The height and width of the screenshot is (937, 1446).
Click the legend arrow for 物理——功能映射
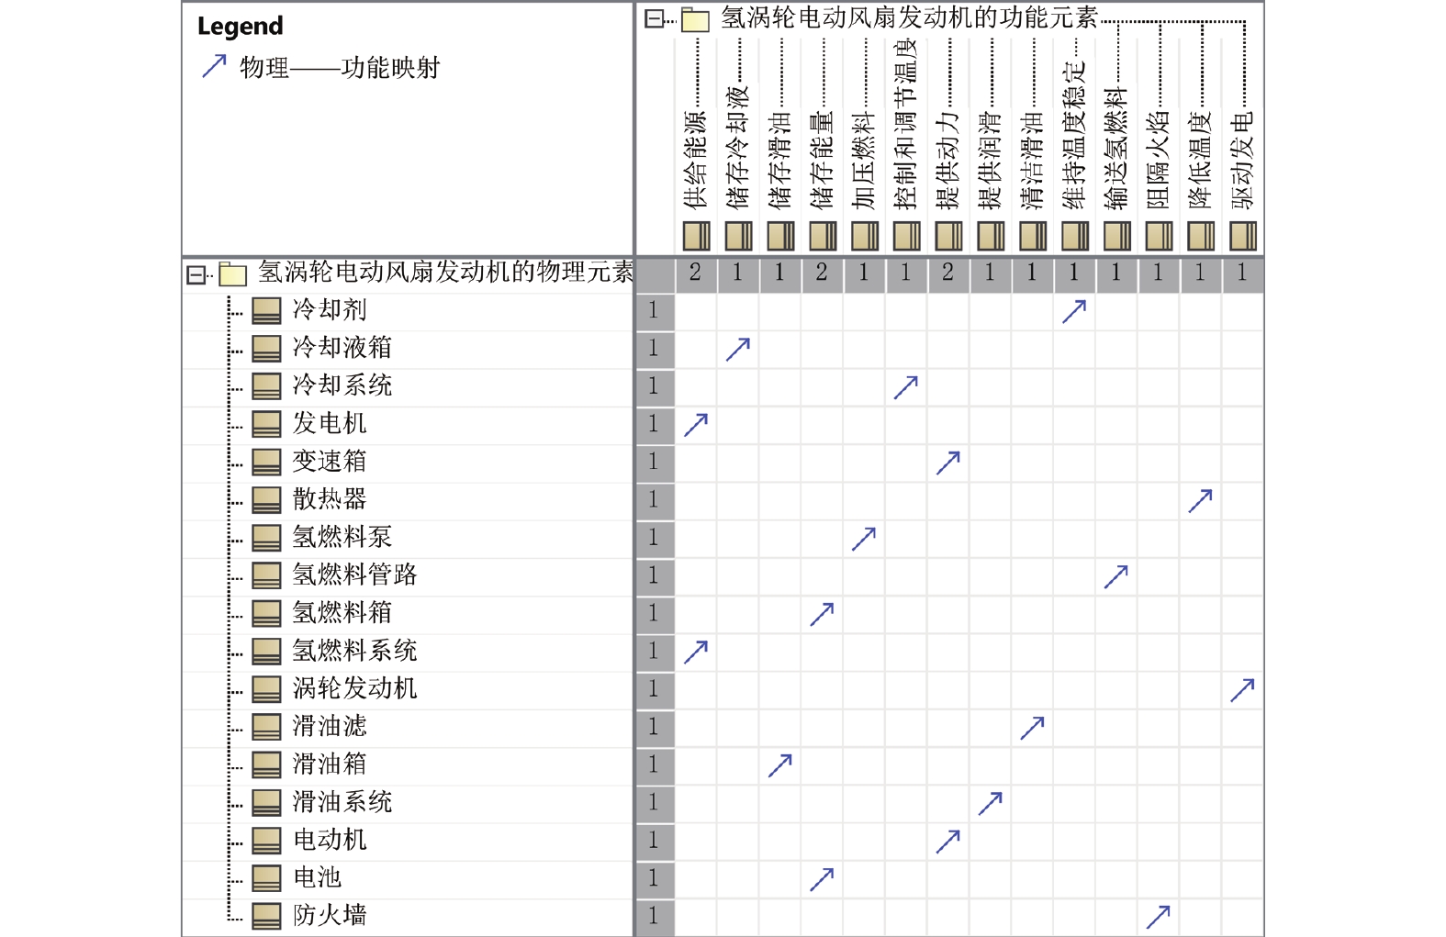click(214, 66)
